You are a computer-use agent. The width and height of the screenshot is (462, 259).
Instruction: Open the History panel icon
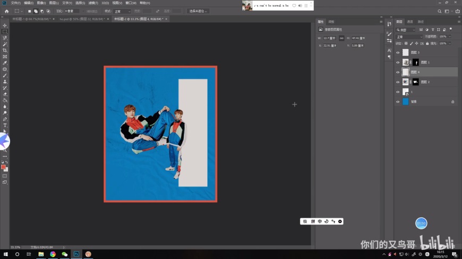[389, 24]
